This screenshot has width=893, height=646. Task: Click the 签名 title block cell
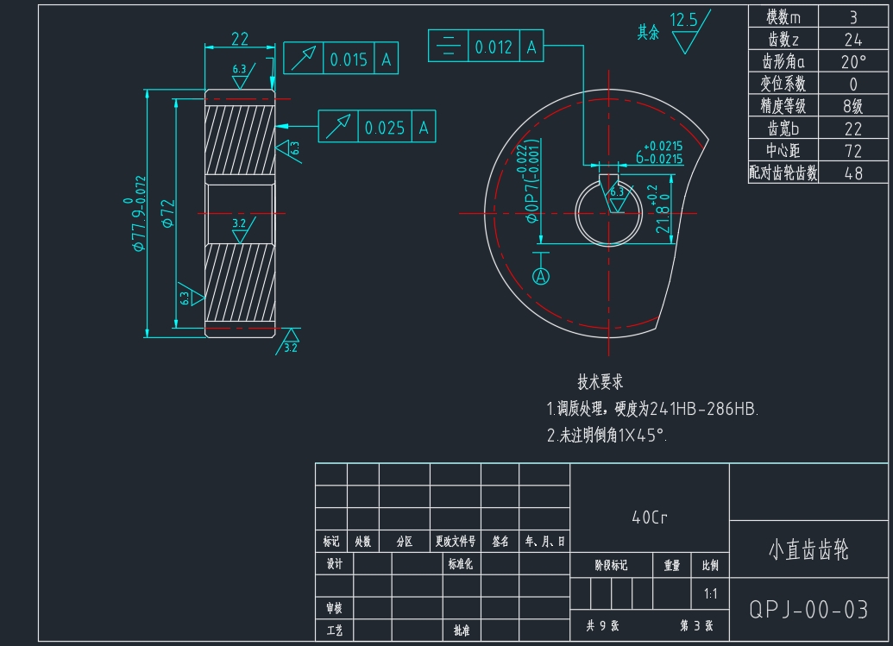500,542
